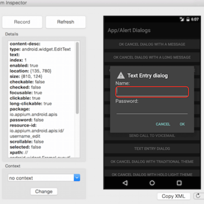Click 'scrollable: false' detail line
This screenshot has width=204, height=204.
pyautogui.click(x=27, y=141)
